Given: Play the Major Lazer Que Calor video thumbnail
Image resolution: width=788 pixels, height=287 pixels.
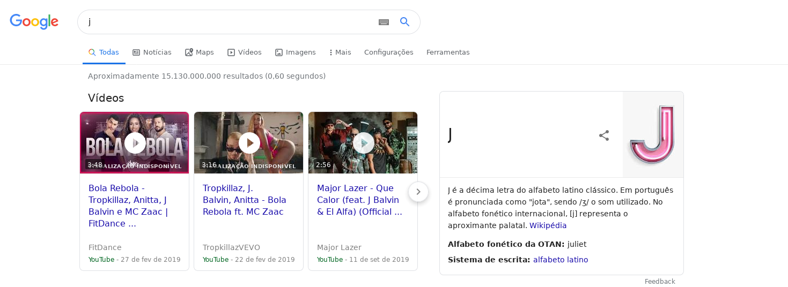Looking at the screenshot, I should pyautogui.click(x=363, y=143).
